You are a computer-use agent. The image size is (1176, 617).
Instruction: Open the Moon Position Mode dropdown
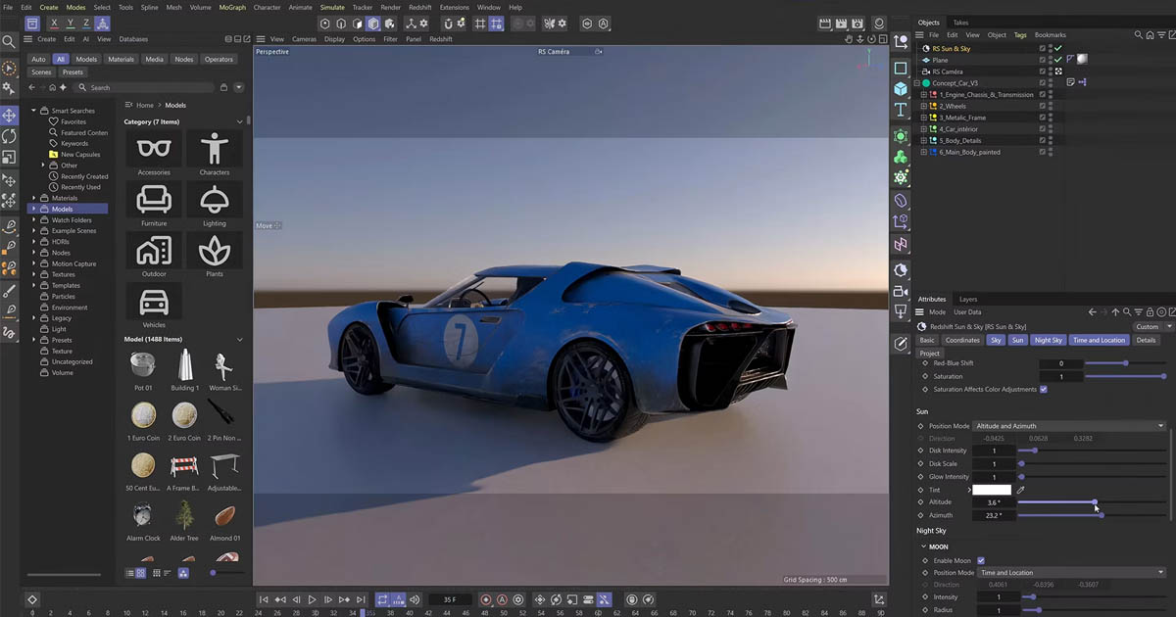point(1069,573)
